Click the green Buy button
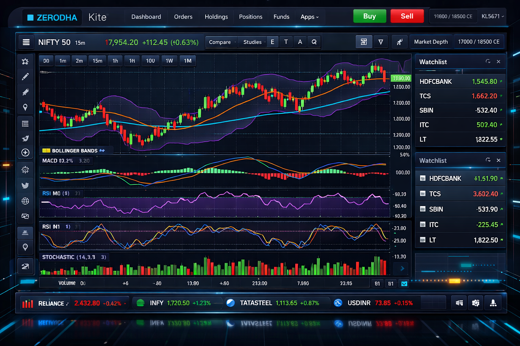 (x=369, y=16)
